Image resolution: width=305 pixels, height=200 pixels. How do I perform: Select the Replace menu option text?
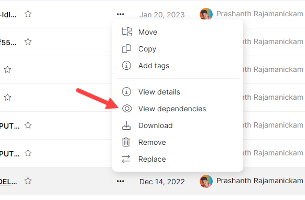point(152,159)
